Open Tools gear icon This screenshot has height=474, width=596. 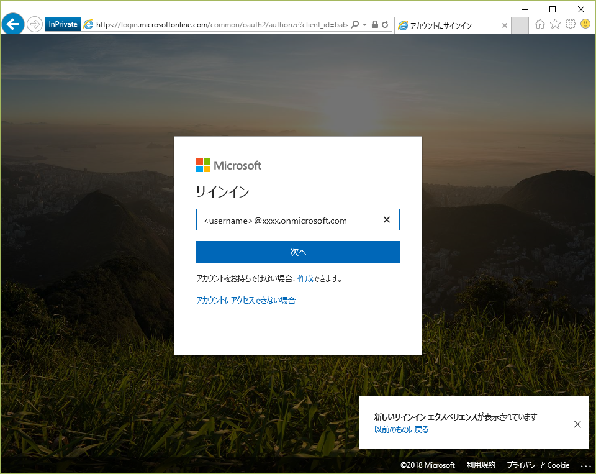coord(571,24)
